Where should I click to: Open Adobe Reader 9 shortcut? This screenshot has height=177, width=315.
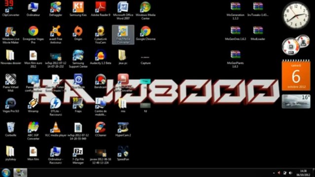(101, 8)
